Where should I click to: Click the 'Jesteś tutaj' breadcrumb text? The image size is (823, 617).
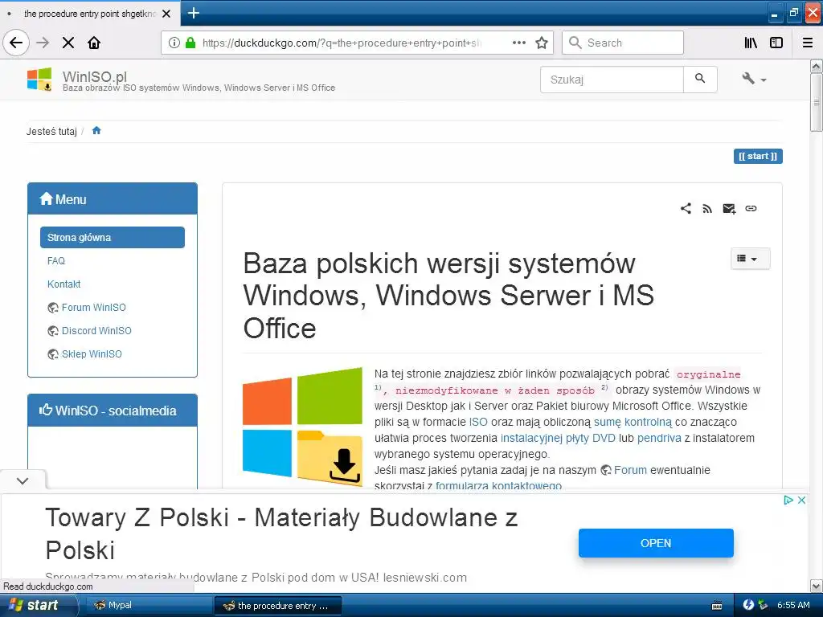pos(51,131)
